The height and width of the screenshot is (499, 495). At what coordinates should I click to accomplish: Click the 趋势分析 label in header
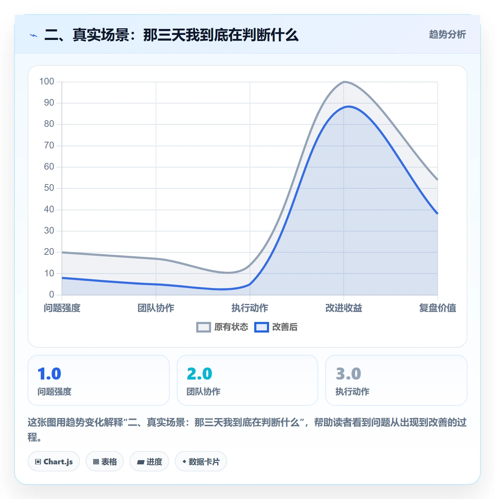click(447, 35)
